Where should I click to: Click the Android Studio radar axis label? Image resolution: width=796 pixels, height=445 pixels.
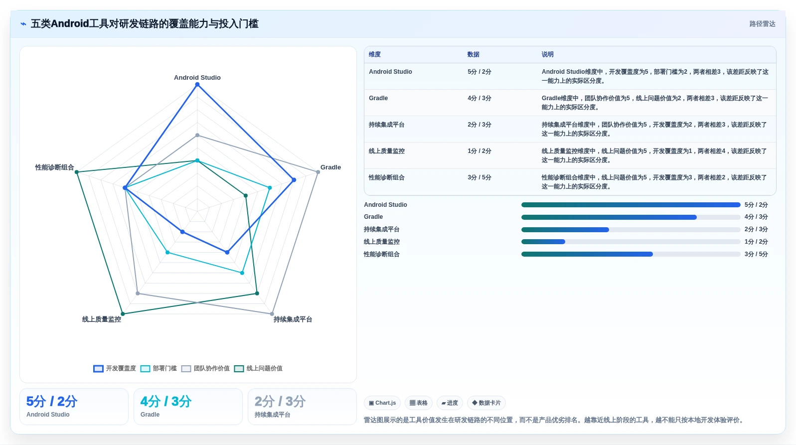197,78
